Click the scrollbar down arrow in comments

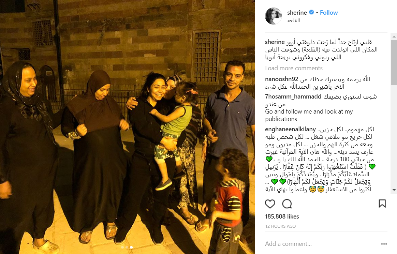(x=394, y=190)
